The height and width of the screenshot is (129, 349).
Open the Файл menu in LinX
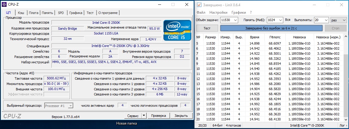(201, 12)
